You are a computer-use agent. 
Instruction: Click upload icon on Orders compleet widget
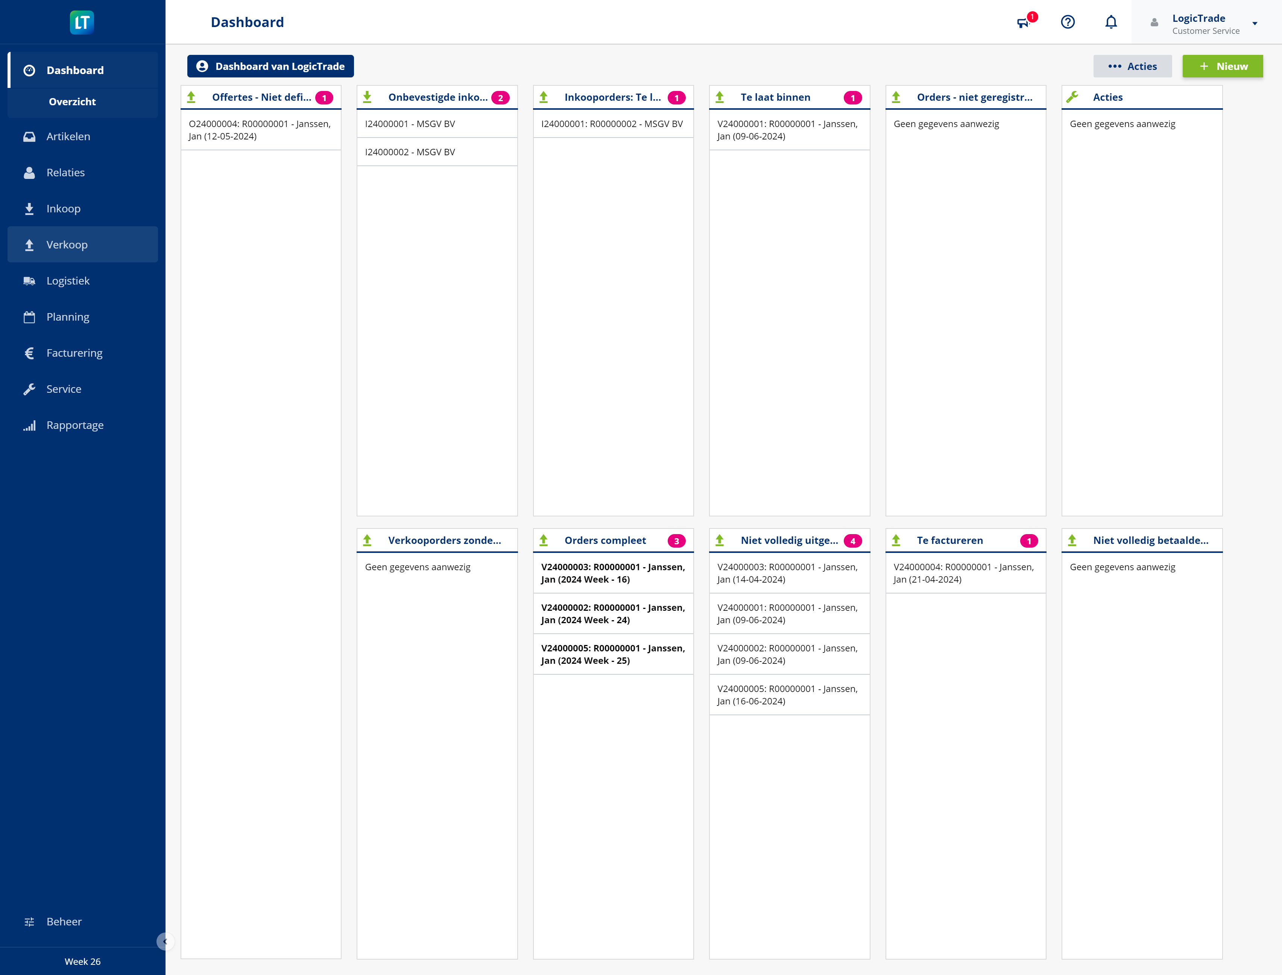(x=544, y=540)
